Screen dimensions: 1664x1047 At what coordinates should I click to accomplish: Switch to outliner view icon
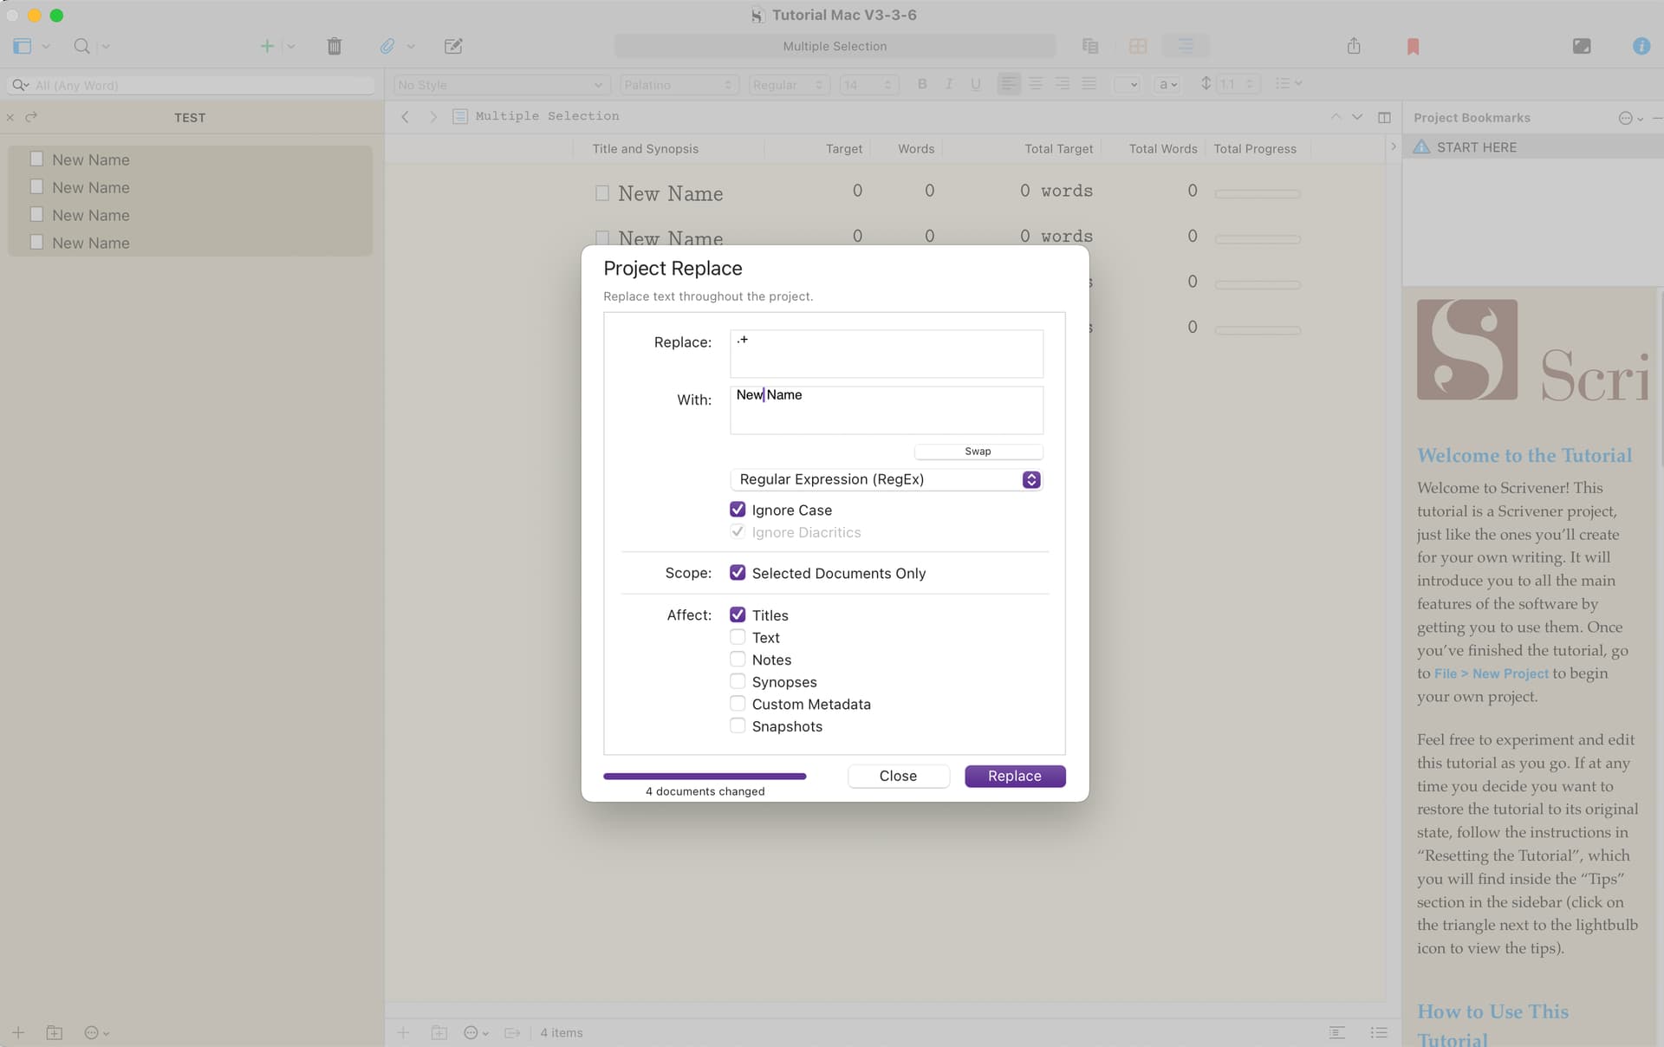pos(1186,46)
